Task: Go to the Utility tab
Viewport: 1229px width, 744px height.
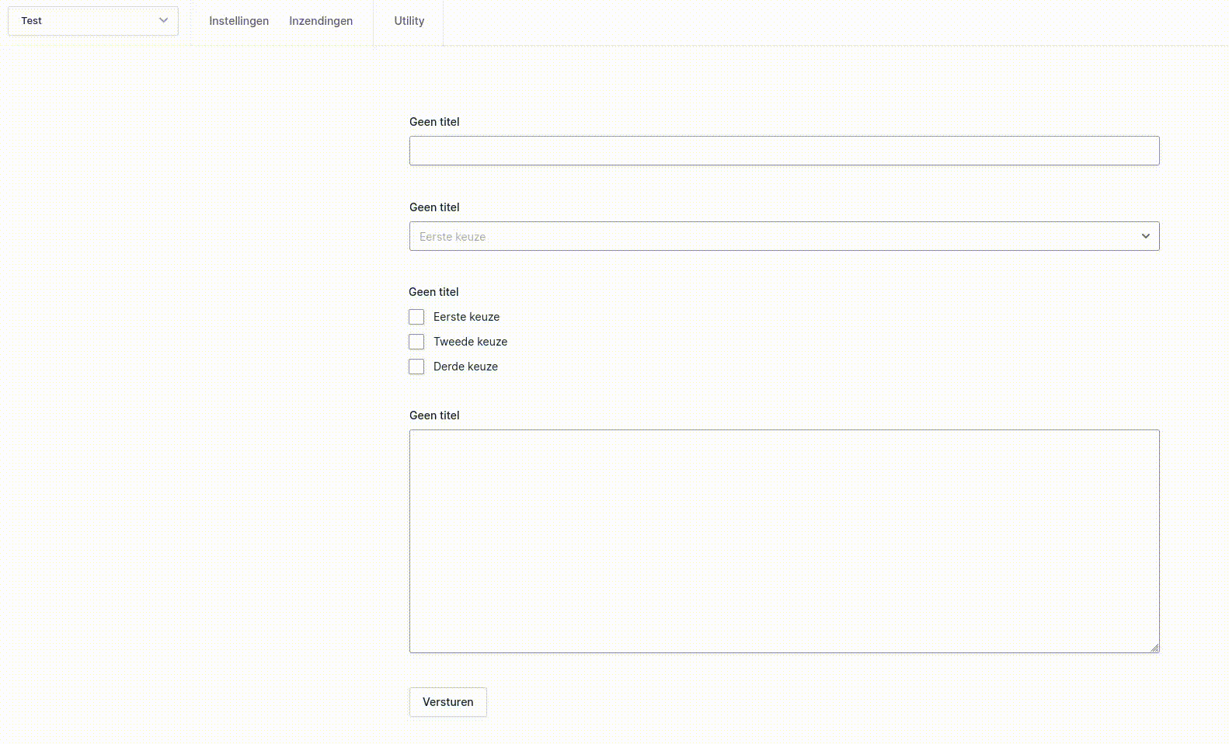Action: [x=409, y=21]
